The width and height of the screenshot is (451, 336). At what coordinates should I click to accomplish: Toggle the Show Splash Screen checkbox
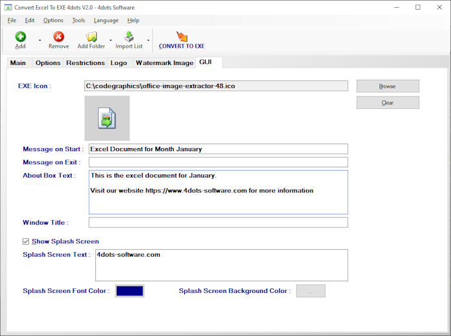[26, 241]
